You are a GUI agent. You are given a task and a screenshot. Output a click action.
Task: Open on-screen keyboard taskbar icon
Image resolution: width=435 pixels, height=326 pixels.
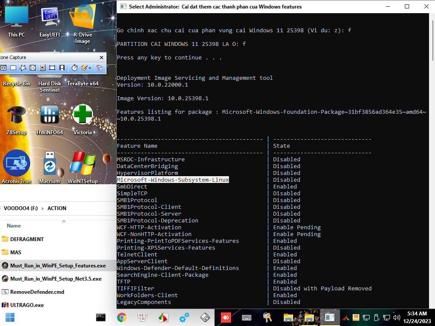point(247,318)
